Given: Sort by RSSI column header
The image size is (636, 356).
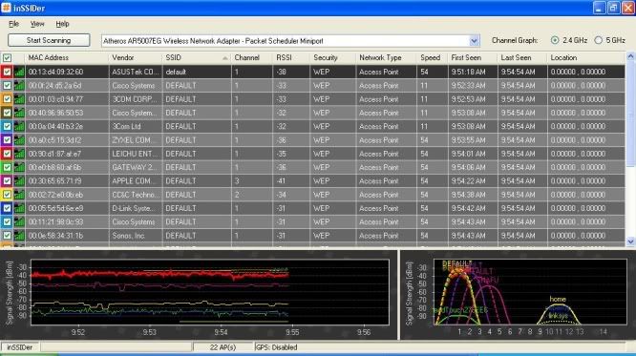Looking at the screenshot, I should coord(291,58).
